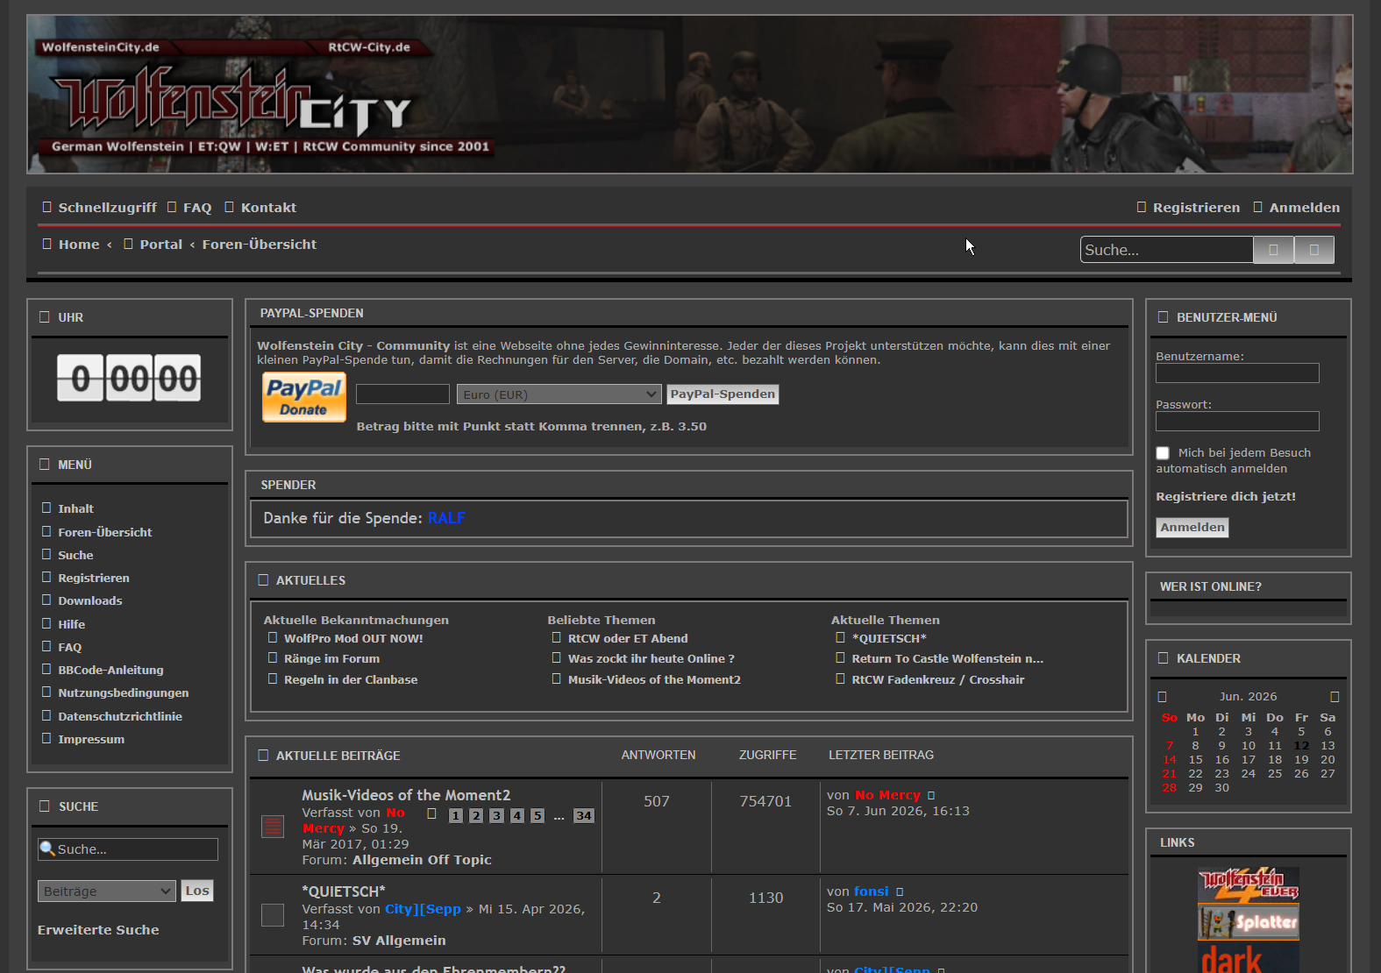1381x973 pixels.
Task: Open the SV Allgemein forum link
Action: (x=399, y=941)
